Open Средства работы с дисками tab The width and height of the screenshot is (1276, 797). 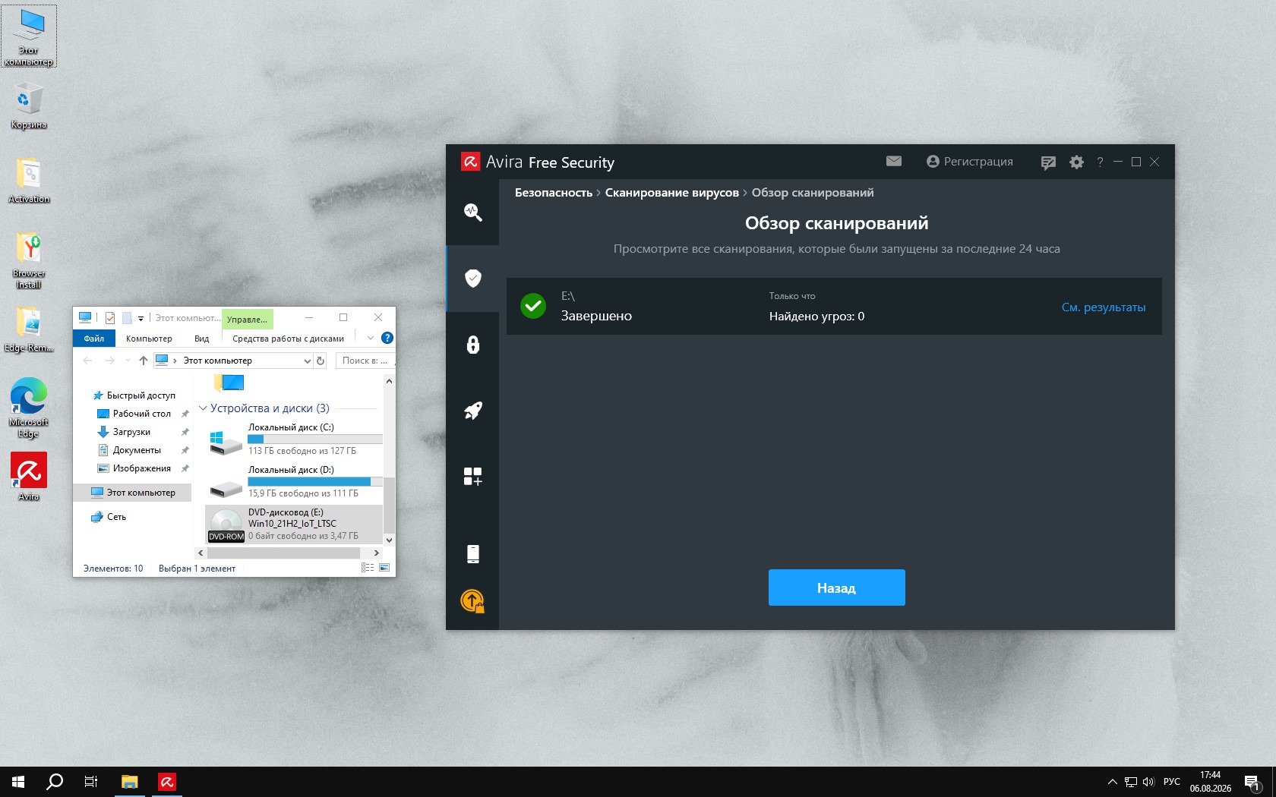tap(288, 339)
